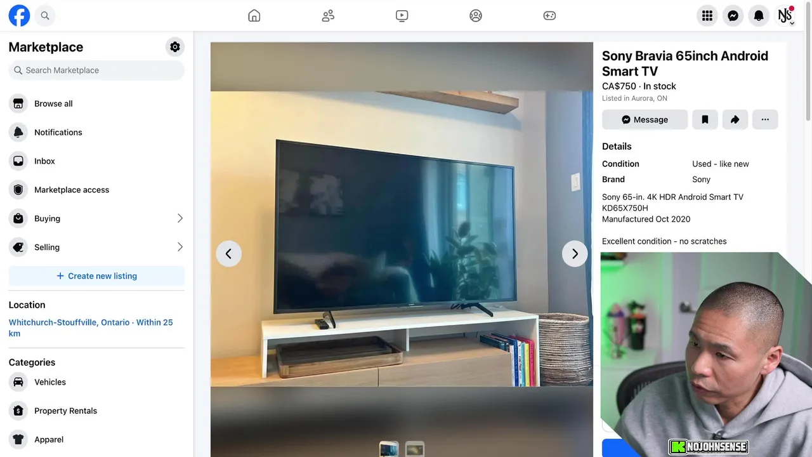This screenshot has height=457, width=812.
Task: Open the Facebook search magnifier
Action: coord(45,16)
